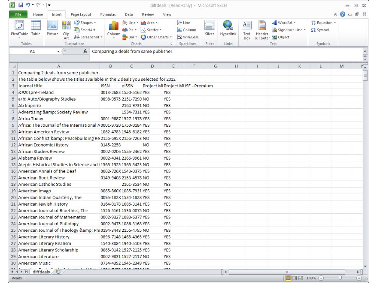Open the Clip Art pane
Viewport: 377px width, 283px height.
[x=66, y=30]
